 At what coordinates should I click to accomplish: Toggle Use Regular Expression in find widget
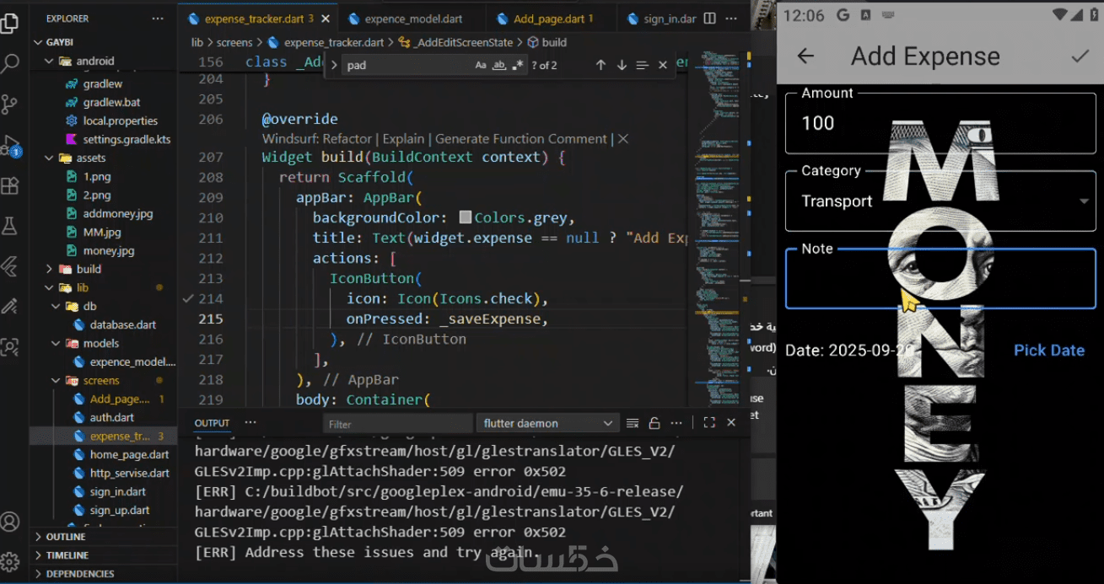[518, 65]
